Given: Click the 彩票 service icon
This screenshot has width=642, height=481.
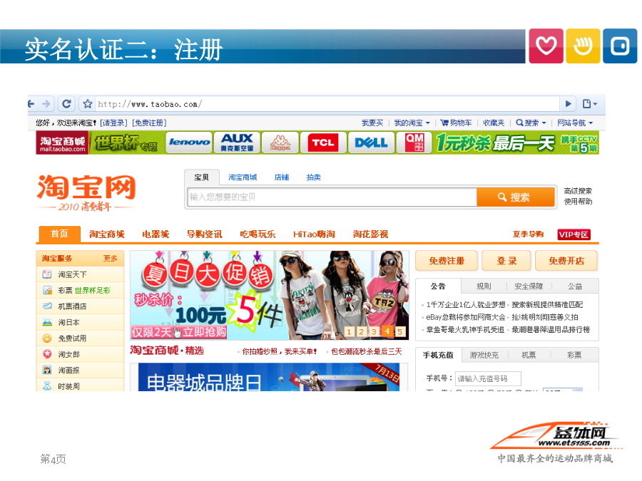Looking at the screenshot, I should click(x=47, y=291).
